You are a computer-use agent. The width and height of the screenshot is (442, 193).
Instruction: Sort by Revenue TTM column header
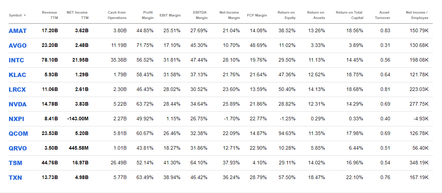click(49, 15)
